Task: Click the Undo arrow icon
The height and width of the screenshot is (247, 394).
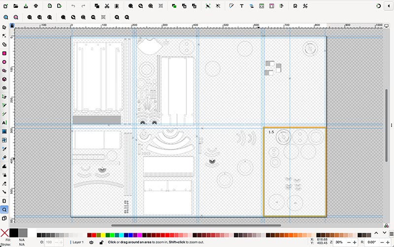Action: pyautogui.click(x=73, y=6)
